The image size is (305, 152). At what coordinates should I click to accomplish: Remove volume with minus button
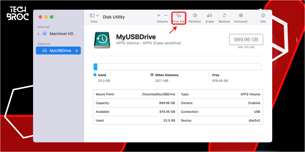click(x=166, y=15)
